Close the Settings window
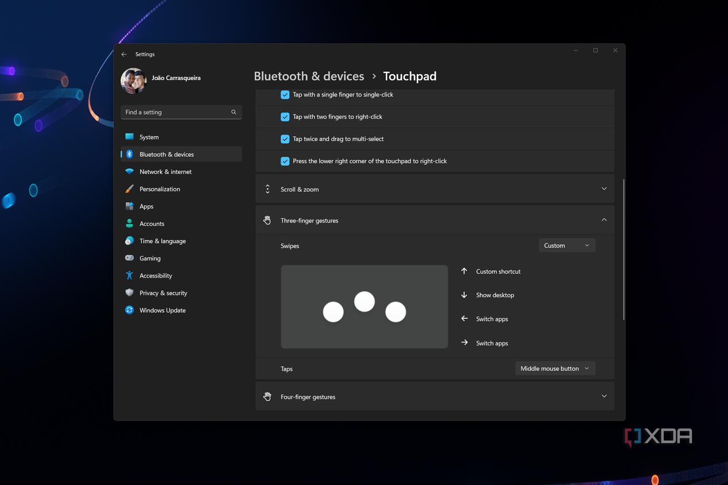Image resolution: width=728 pixels, height=485 pixels. click(x=615, y=51)
